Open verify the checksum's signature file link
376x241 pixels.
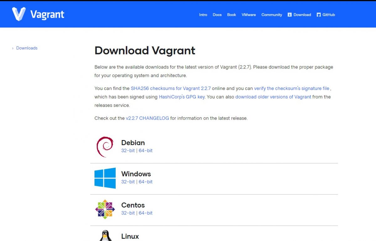(x=292, y=88)
